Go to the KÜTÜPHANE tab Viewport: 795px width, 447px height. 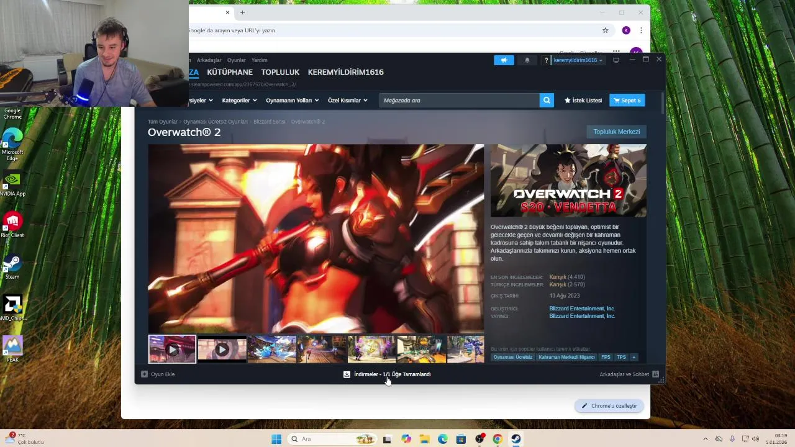230,72
